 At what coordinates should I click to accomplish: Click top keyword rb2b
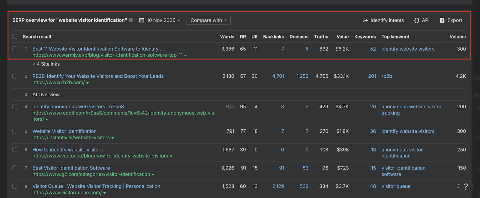pos(387,76)
